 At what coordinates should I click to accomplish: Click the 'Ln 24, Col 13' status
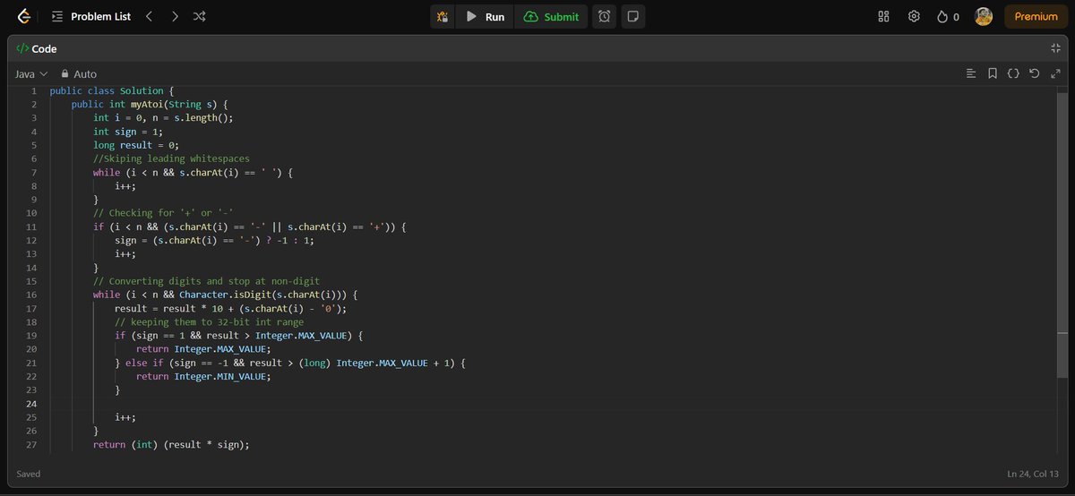click(x=1033, y=474)
